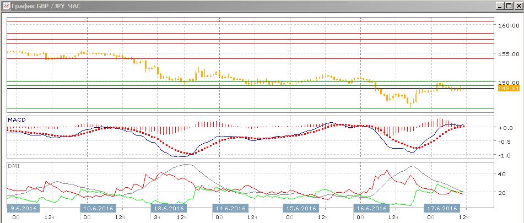Select the 17.6.2016 date marker
The height and width of the screenshot is (223, 524).
441,208
